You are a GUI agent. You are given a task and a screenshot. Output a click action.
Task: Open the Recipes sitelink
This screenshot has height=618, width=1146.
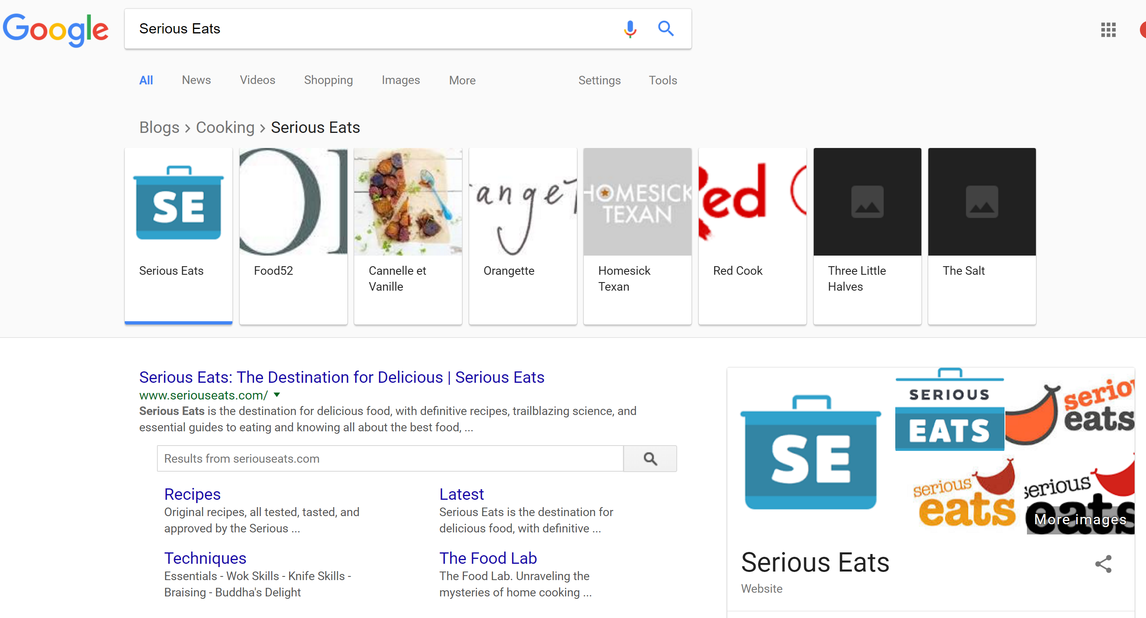click(x=192, y=494)
